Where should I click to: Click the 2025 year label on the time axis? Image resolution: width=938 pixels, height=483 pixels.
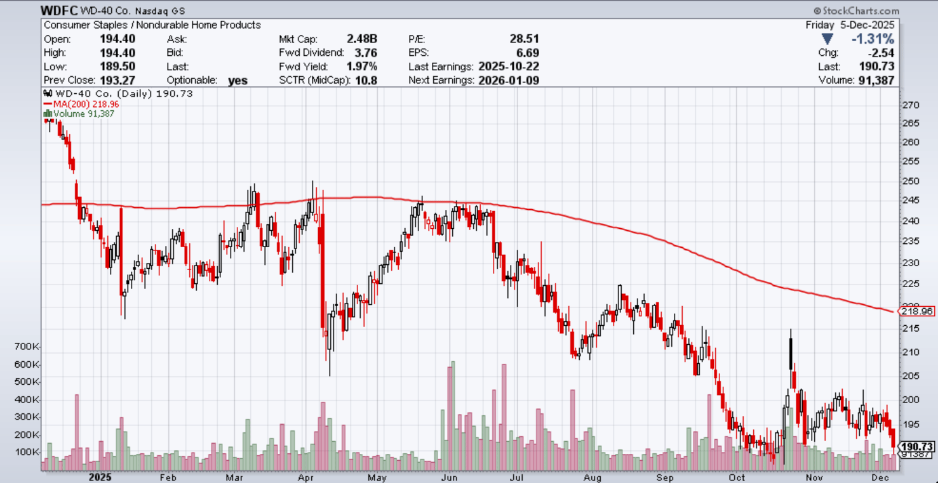(x=101, y=477)
